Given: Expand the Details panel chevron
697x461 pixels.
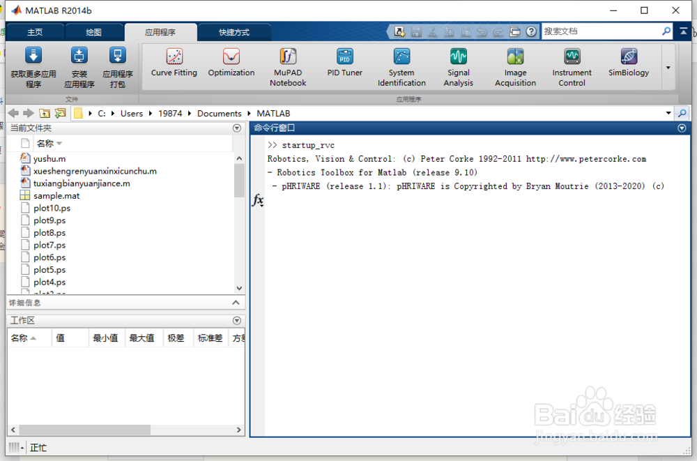Looking at the screenshot, I should pos(236,303).
